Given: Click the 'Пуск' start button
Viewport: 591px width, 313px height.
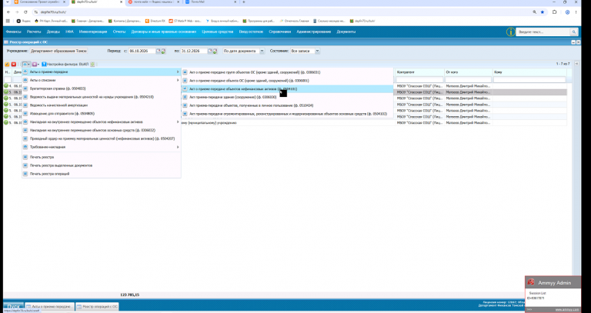Looking at the screenshot, I should [x=14, y=306].
